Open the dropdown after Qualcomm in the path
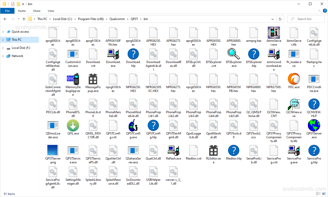The width and height of the screenshot is (328, 197). 128,19
